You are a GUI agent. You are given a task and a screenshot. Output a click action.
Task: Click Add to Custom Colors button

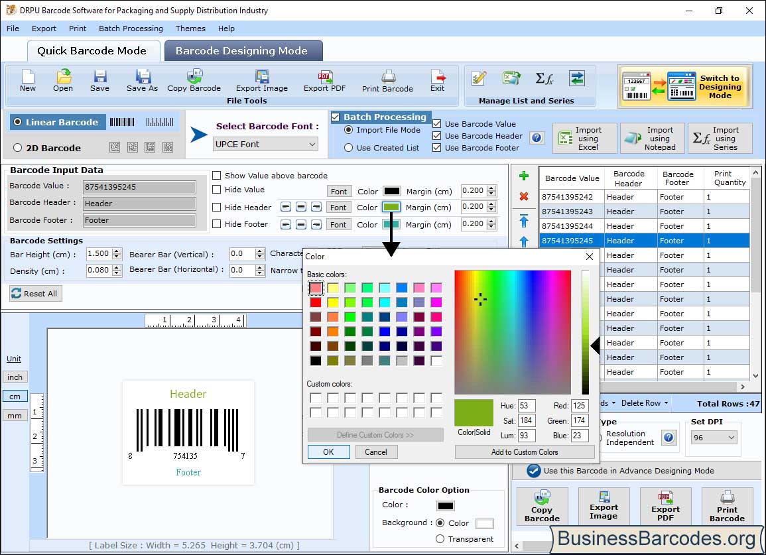(x=525, y=452)
